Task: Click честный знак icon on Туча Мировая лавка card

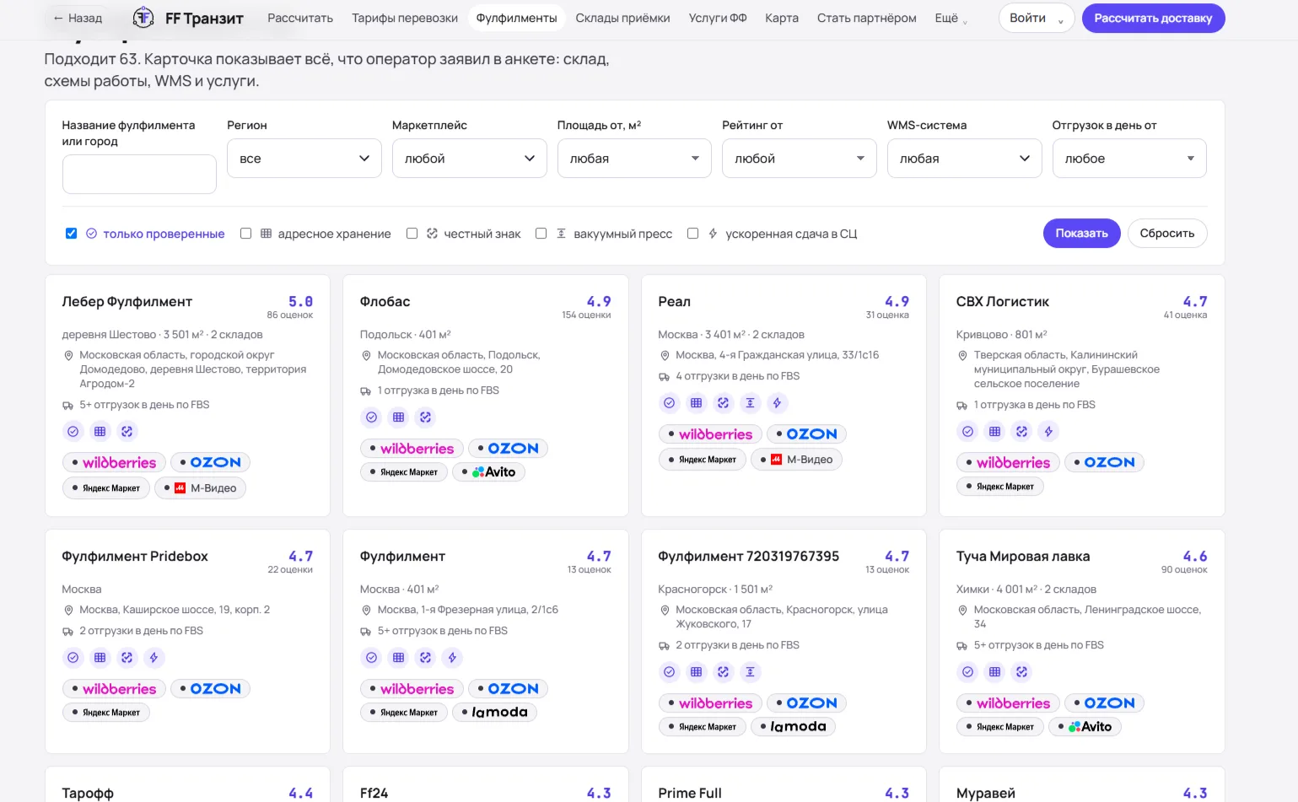Action: (x=1021, y=672)
